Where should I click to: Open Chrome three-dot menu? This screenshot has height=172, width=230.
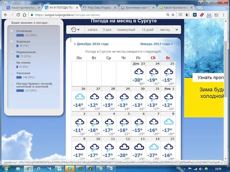[223, 15]
